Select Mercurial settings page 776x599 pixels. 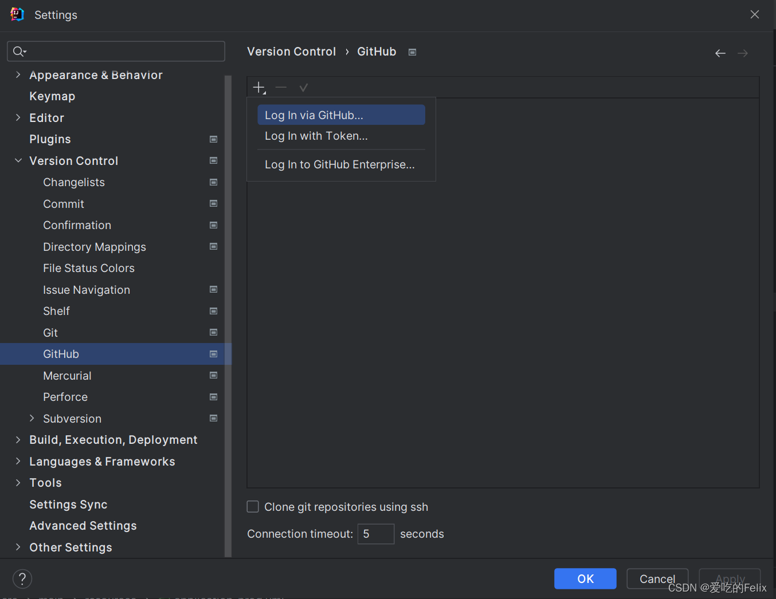coord(67,376)
